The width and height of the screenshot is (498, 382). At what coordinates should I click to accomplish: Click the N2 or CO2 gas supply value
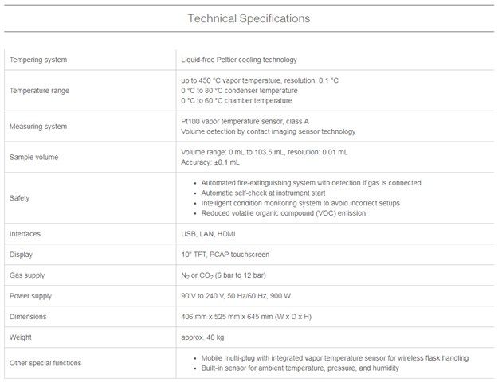tap(223, 275)
